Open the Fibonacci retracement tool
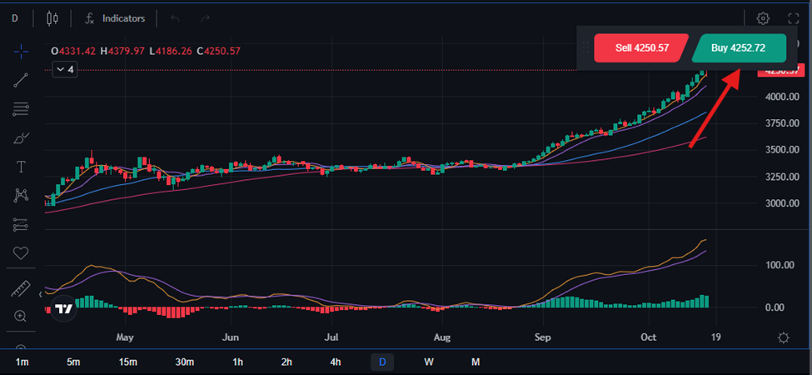Viewport: 812px width, 375px height. [21, 109]
